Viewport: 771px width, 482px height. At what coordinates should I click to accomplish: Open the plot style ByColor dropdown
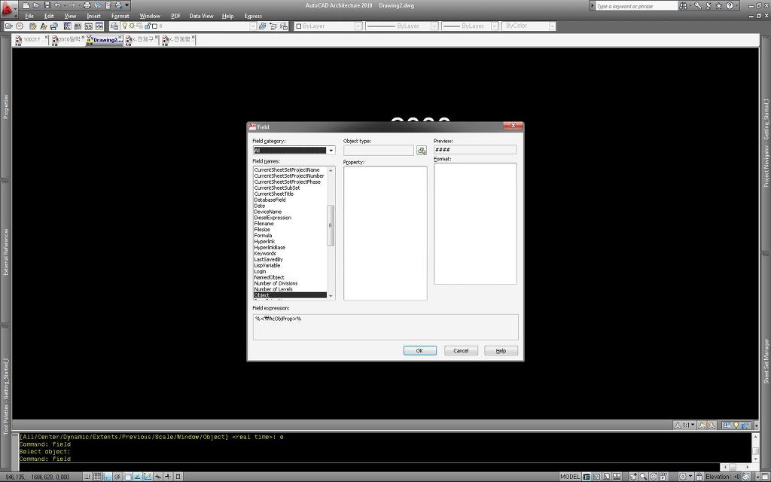click(x=552, y=26)
